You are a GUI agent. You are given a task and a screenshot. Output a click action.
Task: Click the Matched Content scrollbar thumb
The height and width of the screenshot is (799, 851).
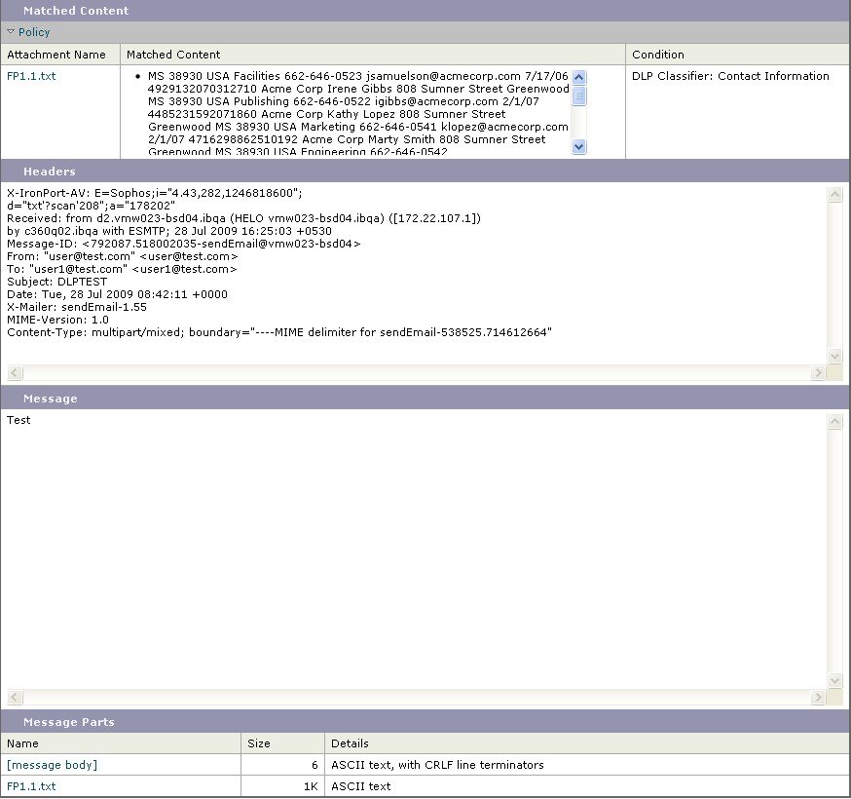point(579,95)
